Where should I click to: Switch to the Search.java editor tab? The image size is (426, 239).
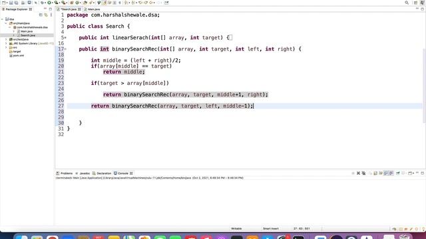click(68, 9)
